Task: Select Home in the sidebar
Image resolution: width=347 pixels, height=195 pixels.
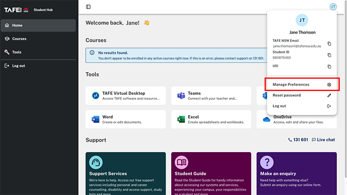Action: (17, 25)
